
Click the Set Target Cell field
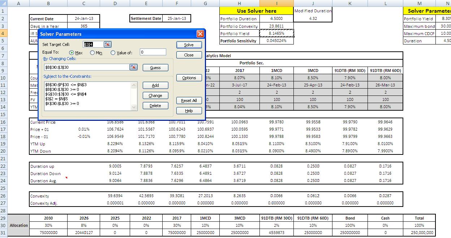93,44
